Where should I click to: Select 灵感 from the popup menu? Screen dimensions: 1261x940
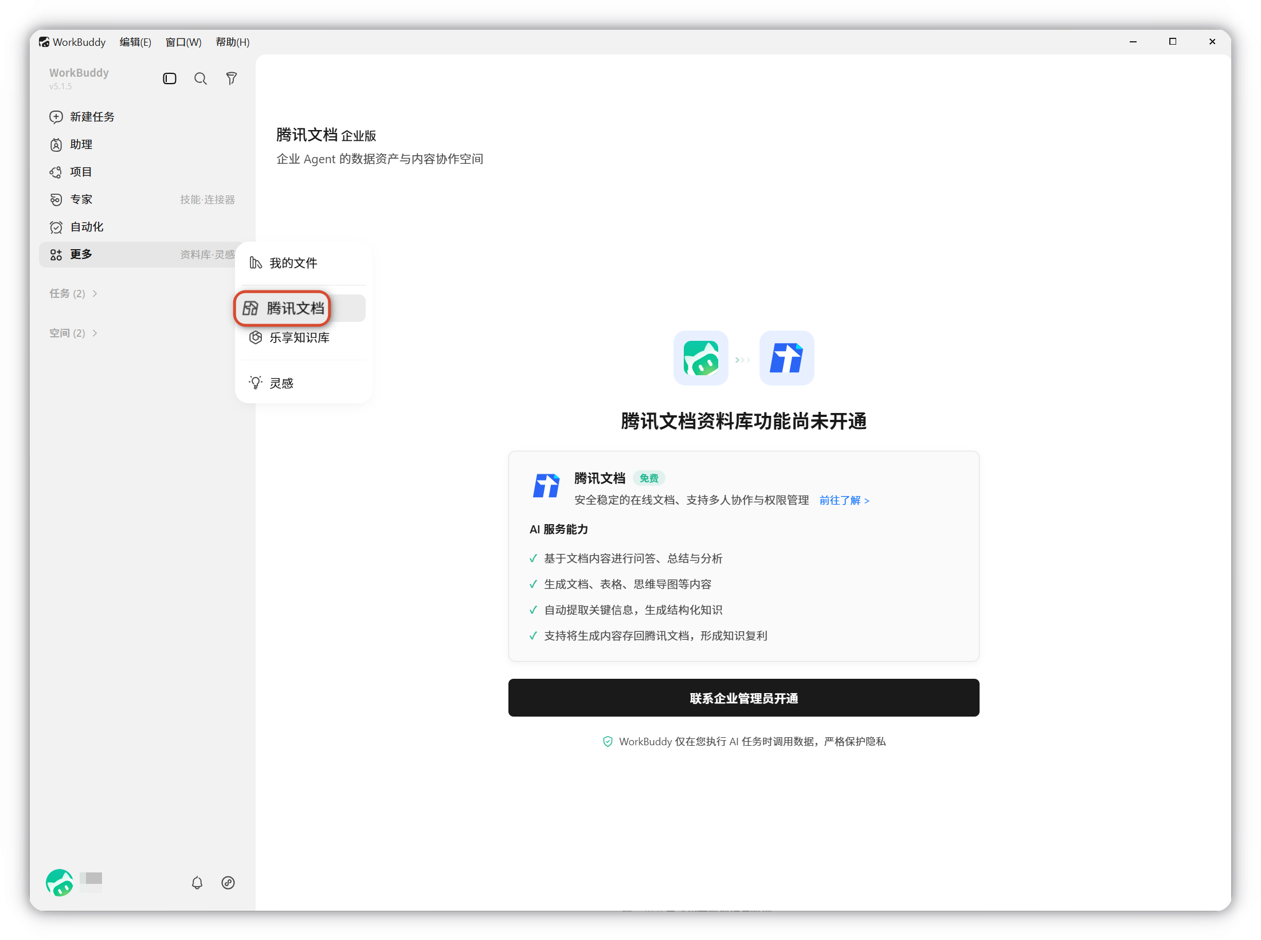304,383
